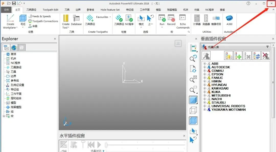Start macro Record
The height and width of the screenshot is (152, 276).
click(x=171, y=20)
